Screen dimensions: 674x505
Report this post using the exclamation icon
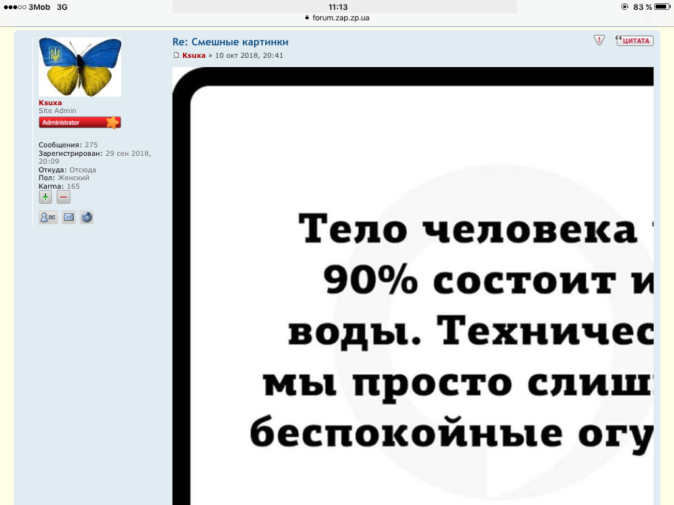pyautogui.click(x=599, y=40)
